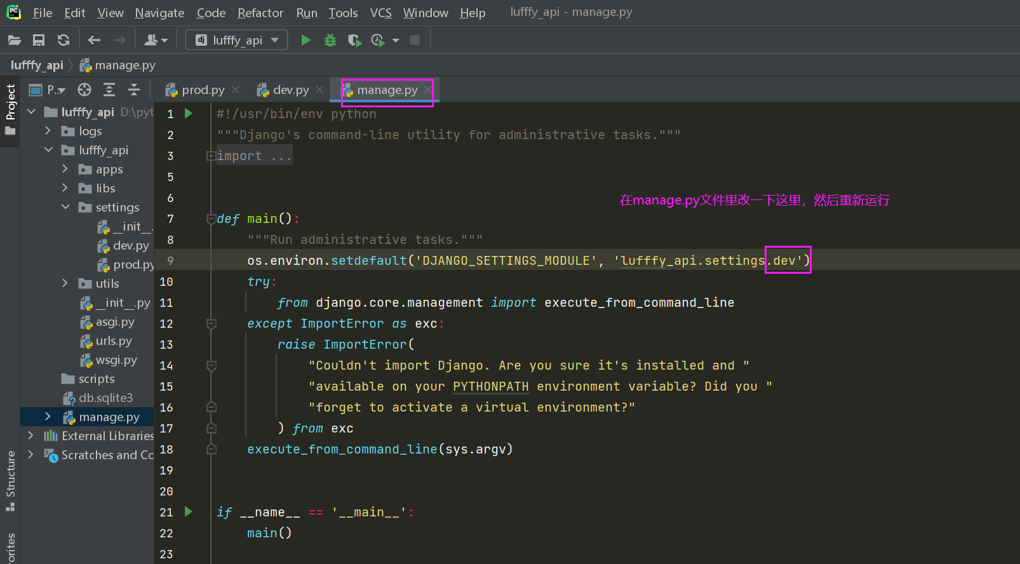Click execute_from_command_line on line 18
1020x564 pixels.
pyautogui.click(x=342, y=449)
